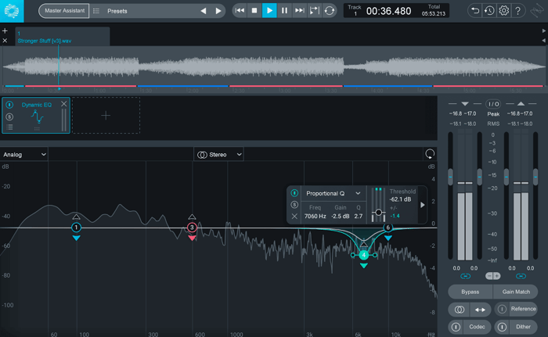Open the Master Assistant
Image resolution: width=548 pixels, height=337 pixels.
click(64, 11)
